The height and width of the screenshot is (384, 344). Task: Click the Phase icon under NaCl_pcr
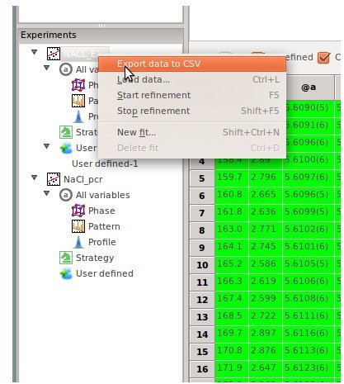pos(78,211)
